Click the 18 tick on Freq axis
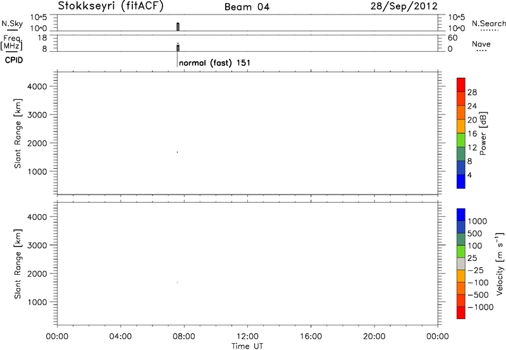The height and width of the screenshot is (350, 506). 42,38
